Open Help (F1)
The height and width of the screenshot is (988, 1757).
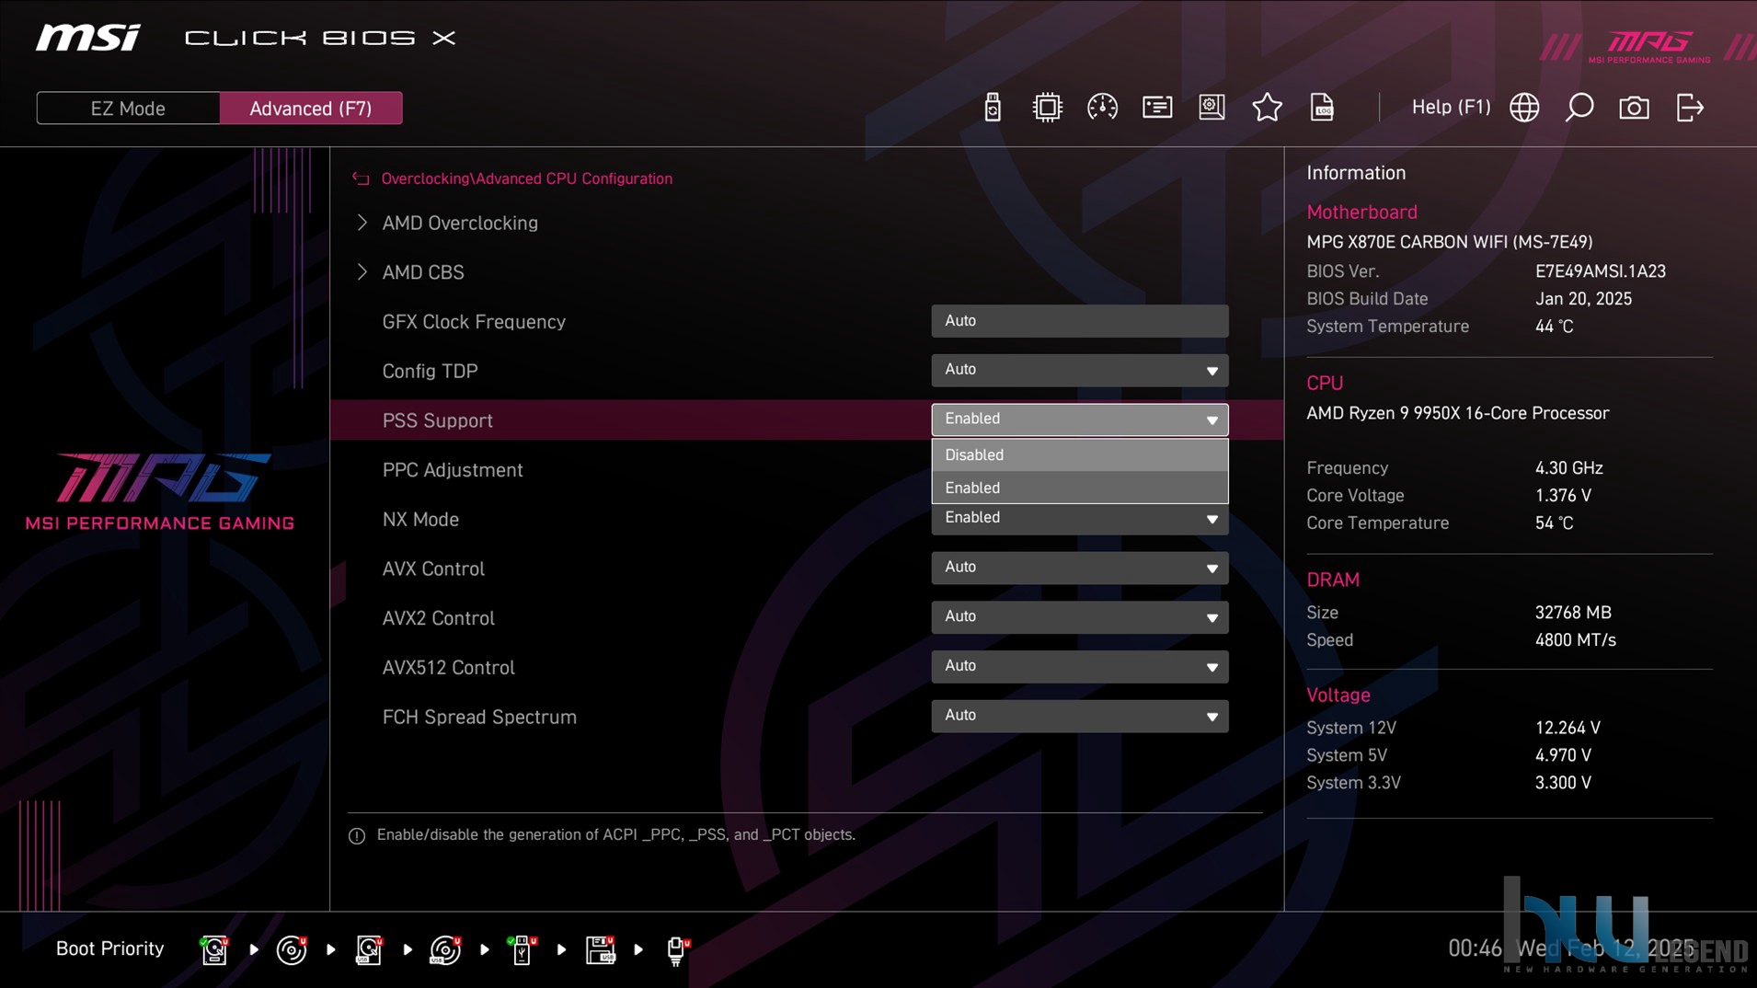tap(1451, 107)
